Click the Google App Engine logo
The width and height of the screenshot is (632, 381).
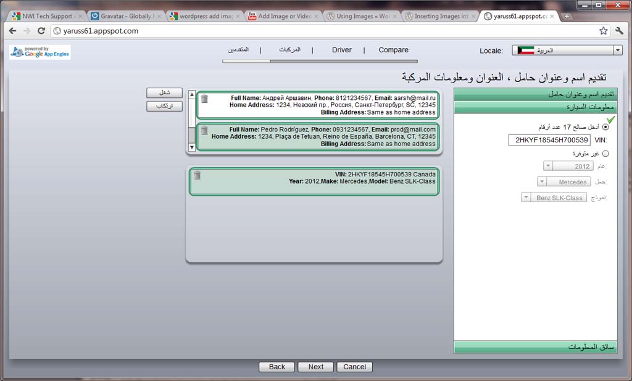click(40, 52)
